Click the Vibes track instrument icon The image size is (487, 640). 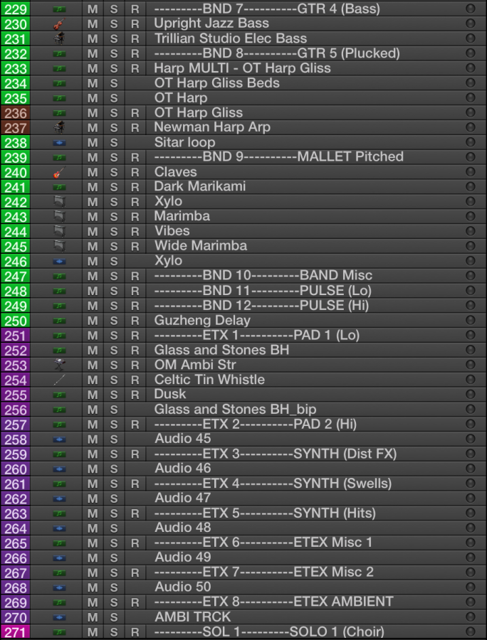tap(59, 231)
